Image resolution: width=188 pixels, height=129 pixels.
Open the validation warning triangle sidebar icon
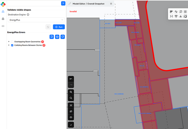tap(3, 12)
